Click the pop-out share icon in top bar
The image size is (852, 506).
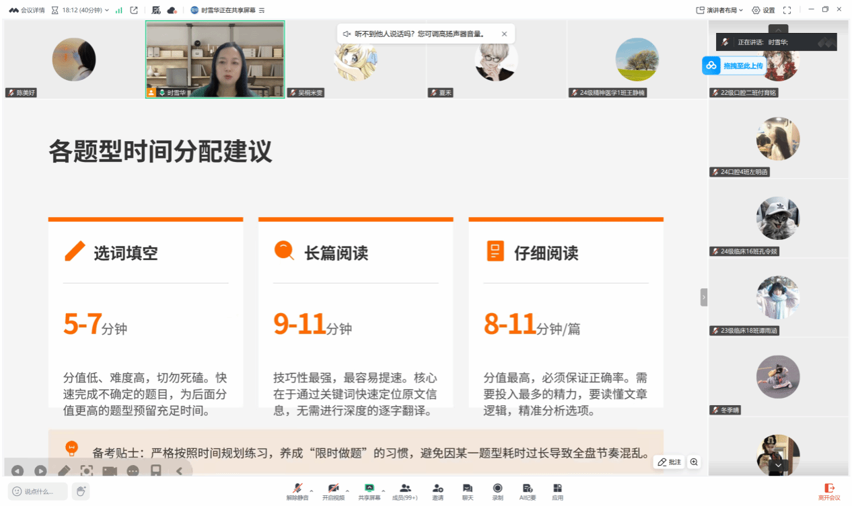(x=134, y=10)
